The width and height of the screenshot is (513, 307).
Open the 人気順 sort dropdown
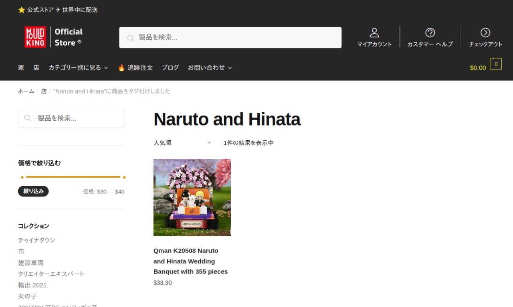coord(182,143)
